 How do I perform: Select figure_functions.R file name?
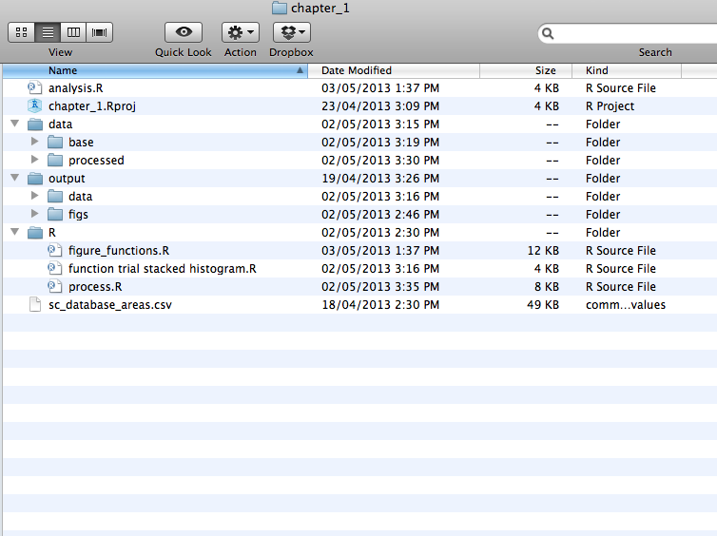(x=119, y=251)
